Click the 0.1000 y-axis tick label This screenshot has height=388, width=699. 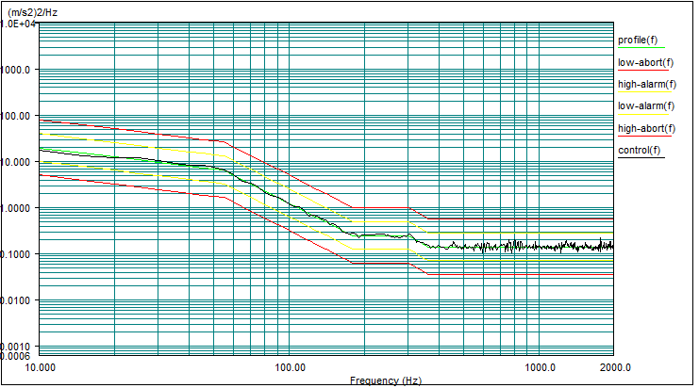coord(18,254)
